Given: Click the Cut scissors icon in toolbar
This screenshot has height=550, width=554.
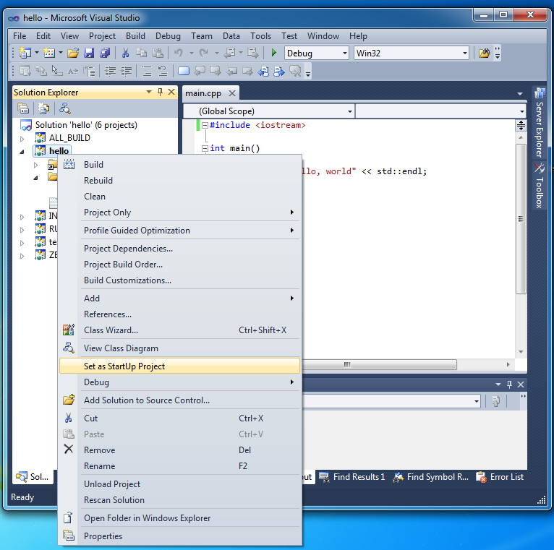Looking at the screenshot, I should (125, 53).
